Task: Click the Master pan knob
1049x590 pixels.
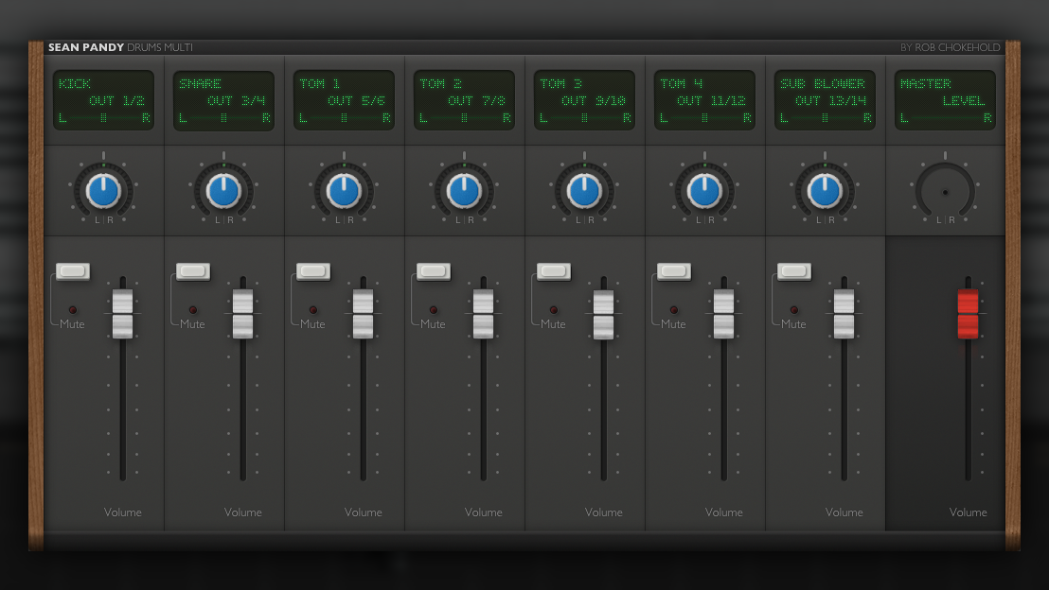Action: tap(944, 192)
